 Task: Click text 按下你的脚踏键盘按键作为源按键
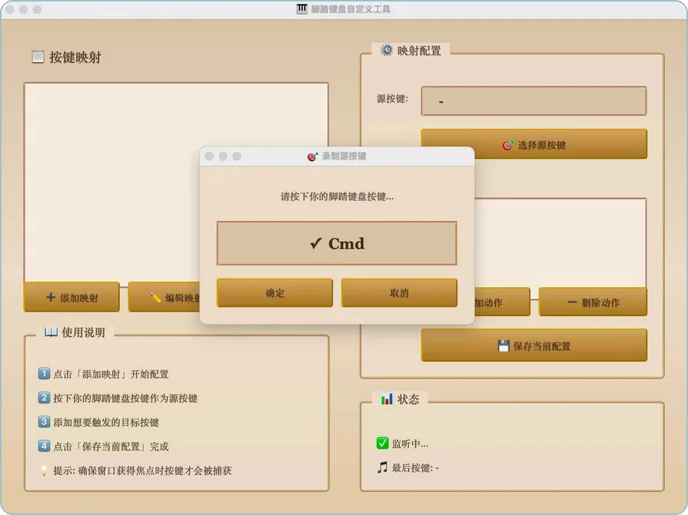[x=125, y=398]
